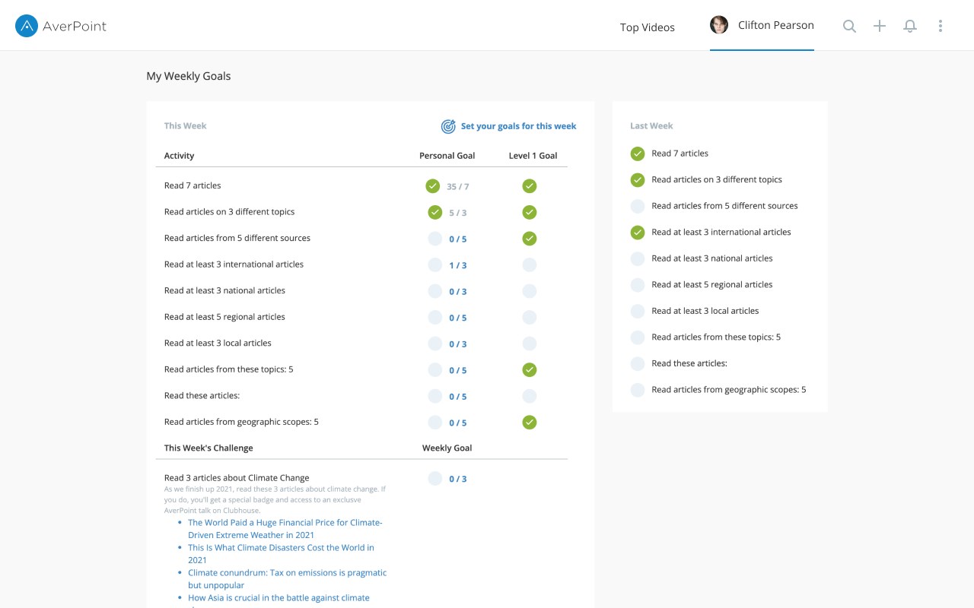Click the target icon beside Set your goals
This screenshot has height=608, width=974.
tap(448, 126)
